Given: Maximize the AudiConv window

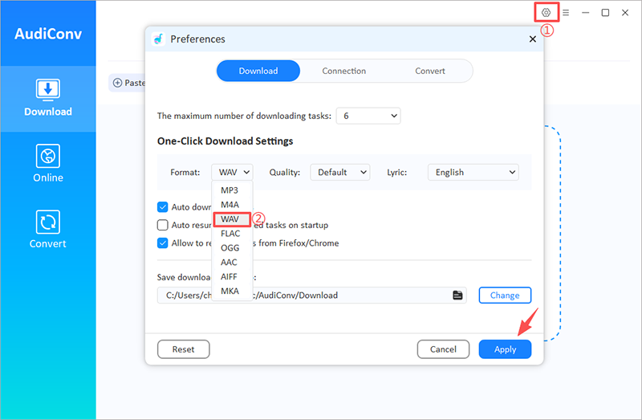Looking at the screenshot, I should (605, 13).
